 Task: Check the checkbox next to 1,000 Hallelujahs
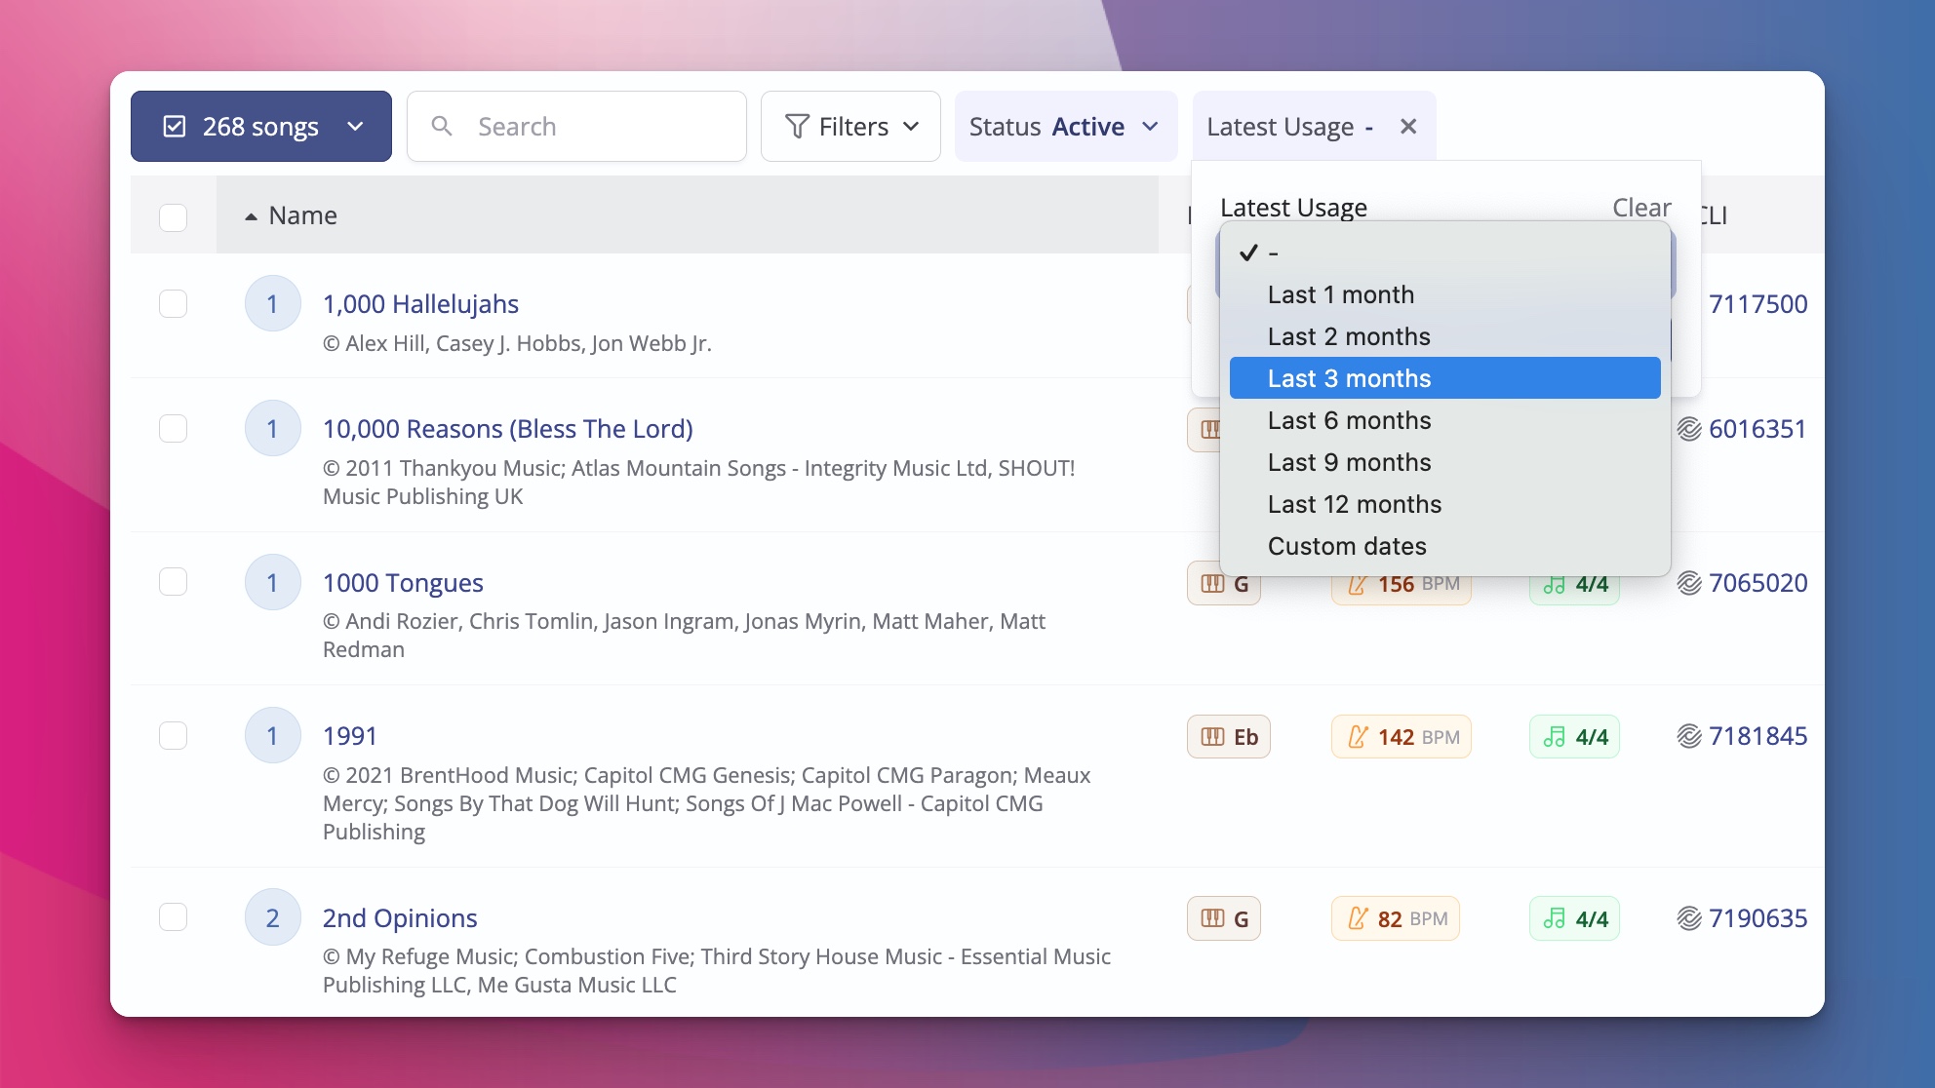click(x=173, y=303)
